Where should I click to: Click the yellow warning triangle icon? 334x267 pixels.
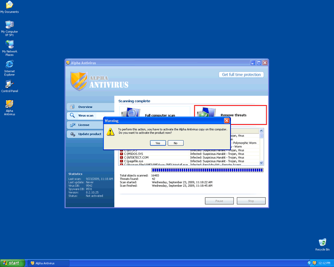tap(110, 132)
